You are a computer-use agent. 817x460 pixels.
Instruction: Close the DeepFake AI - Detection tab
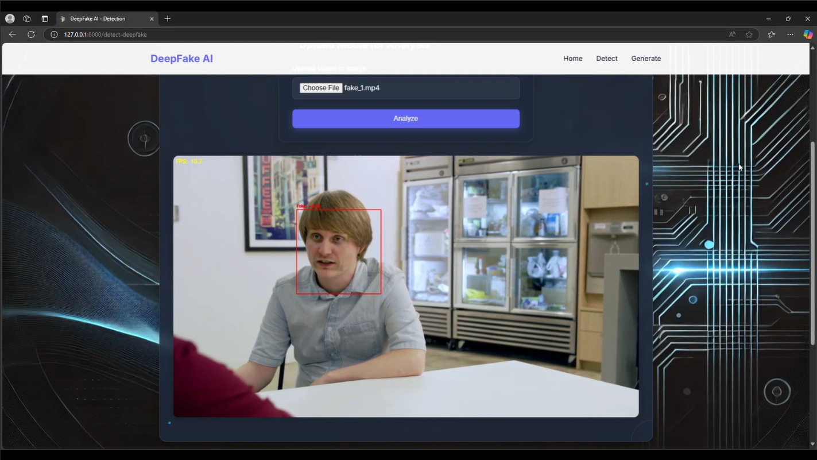tap(152, 18)
